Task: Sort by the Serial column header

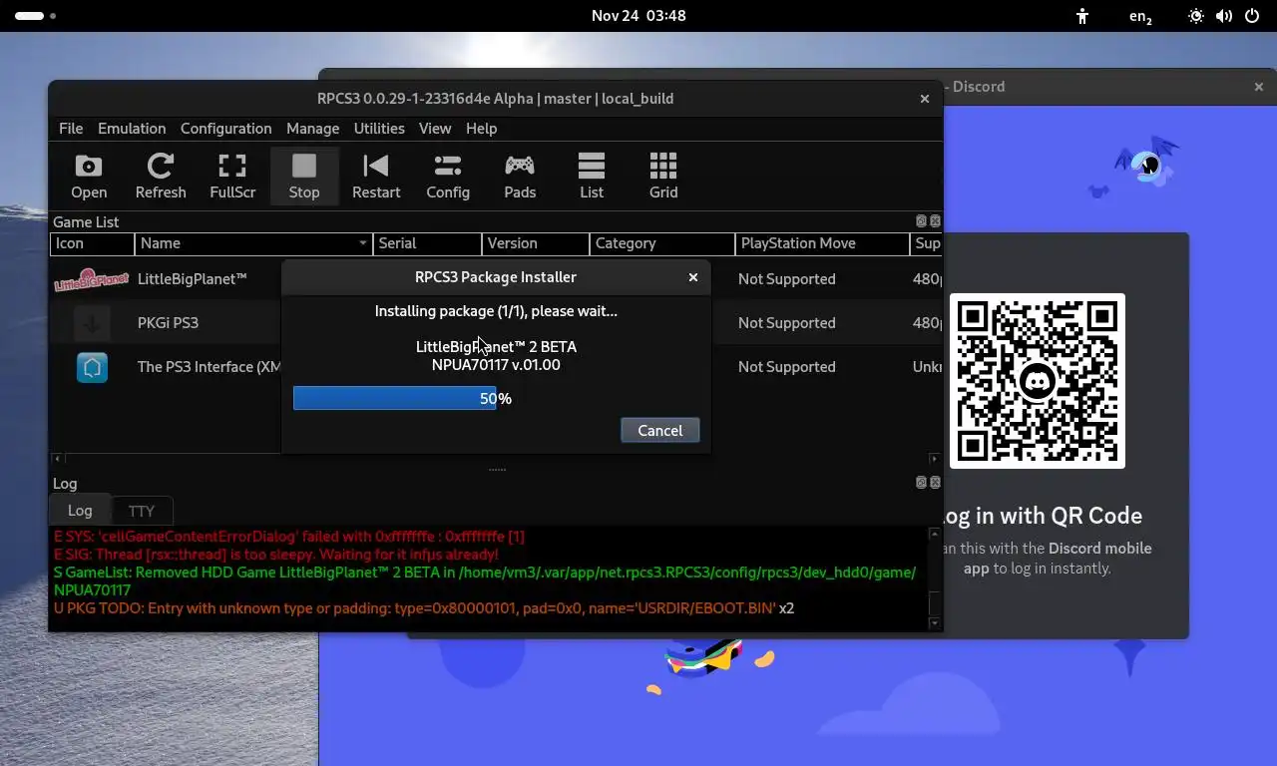Action: tap(427, 243)
